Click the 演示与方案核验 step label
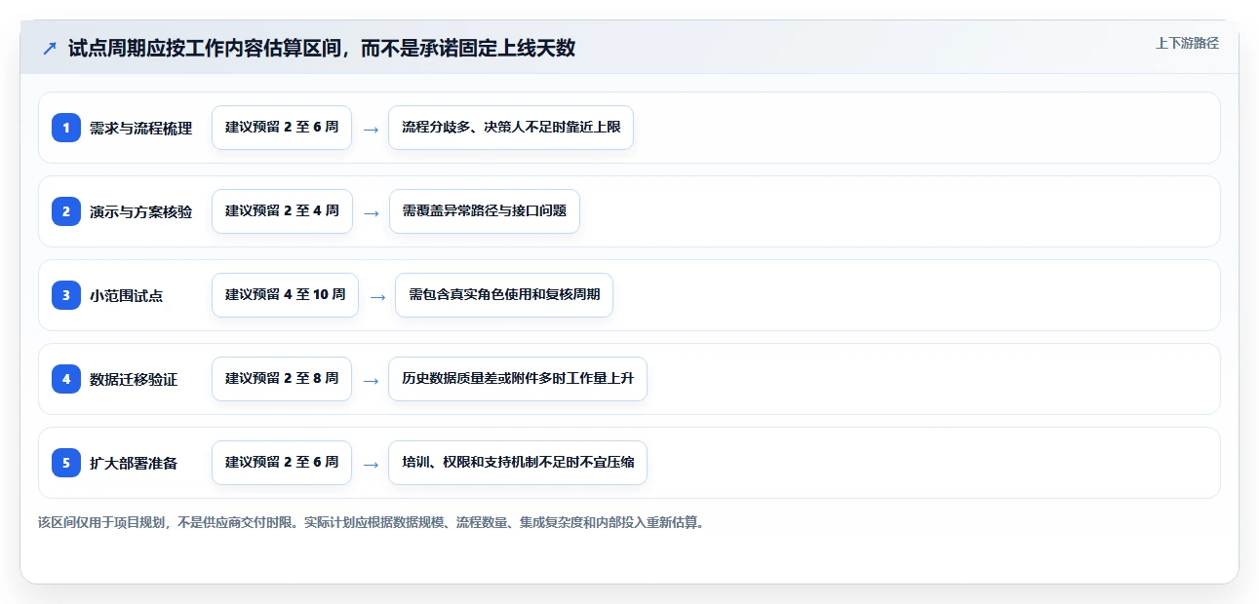 [140, 211]
